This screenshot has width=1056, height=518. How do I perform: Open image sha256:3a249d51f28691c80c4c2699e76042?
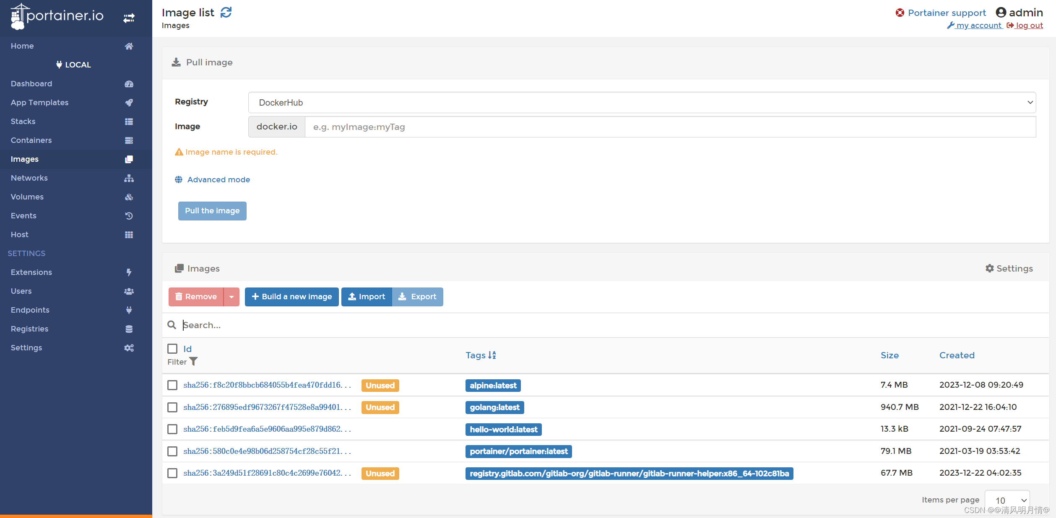(267, 473)
